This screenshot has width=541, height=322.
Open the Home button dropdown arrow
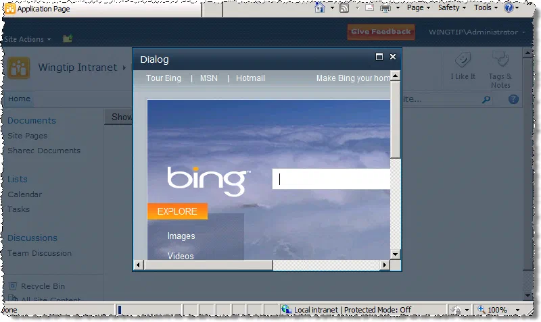[332, 7]
